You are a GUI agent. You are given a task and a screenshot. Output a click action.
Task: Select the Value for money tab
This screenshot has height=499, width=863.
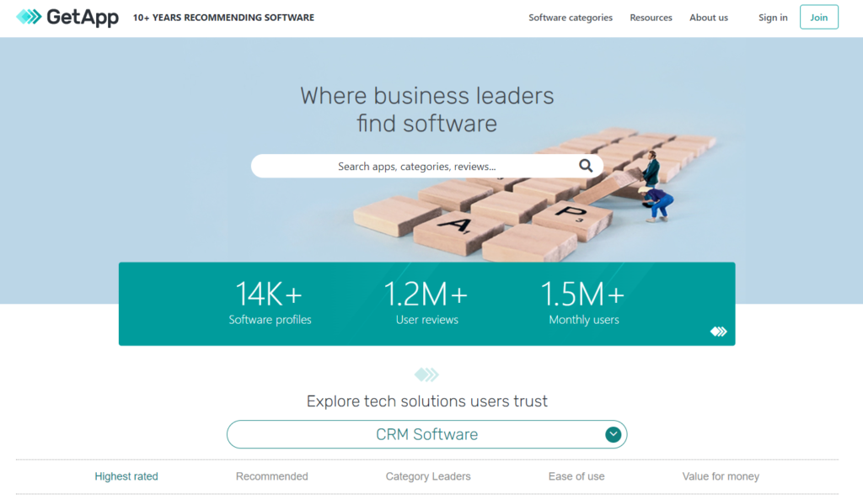(721, 476)
